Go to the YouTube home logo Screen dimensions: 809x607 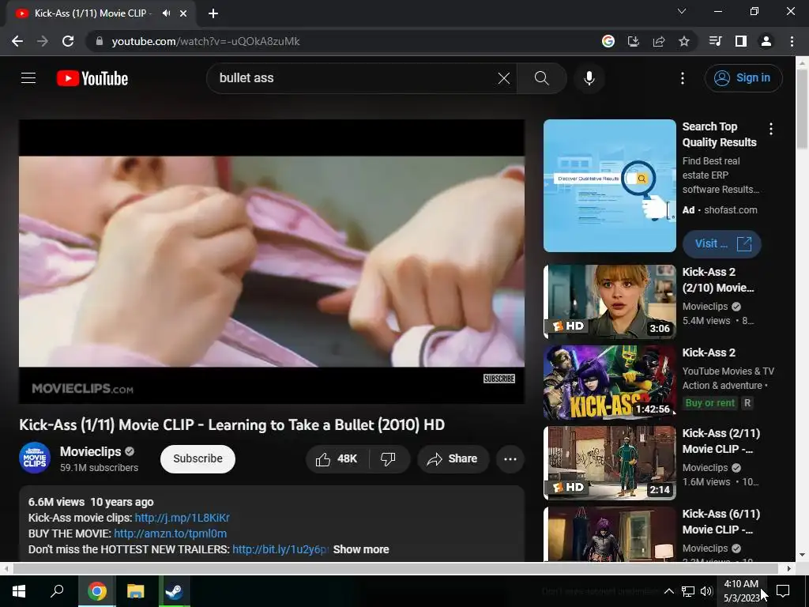92,78
